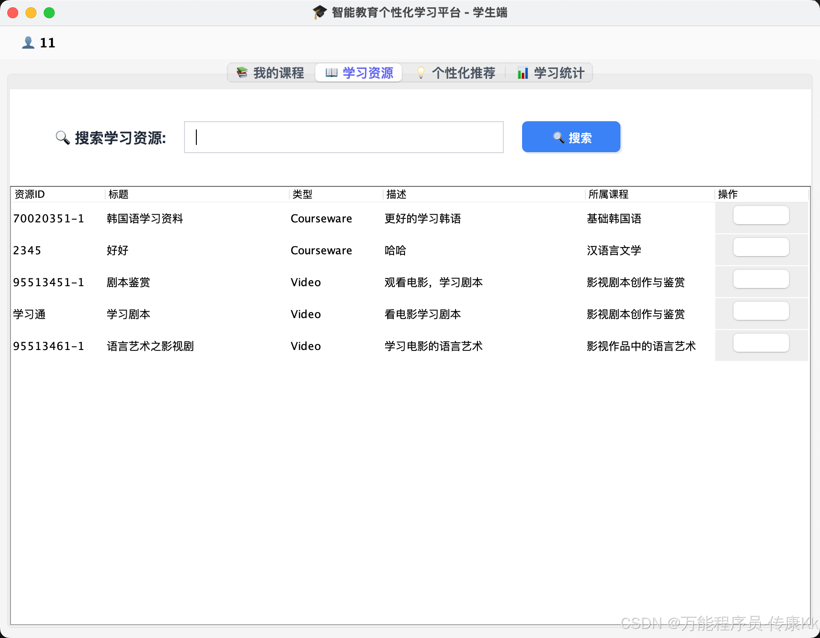Click action button for 剧本鉴赏 row
Viewport: 820px width, 638px height.
tap(761, 279)
